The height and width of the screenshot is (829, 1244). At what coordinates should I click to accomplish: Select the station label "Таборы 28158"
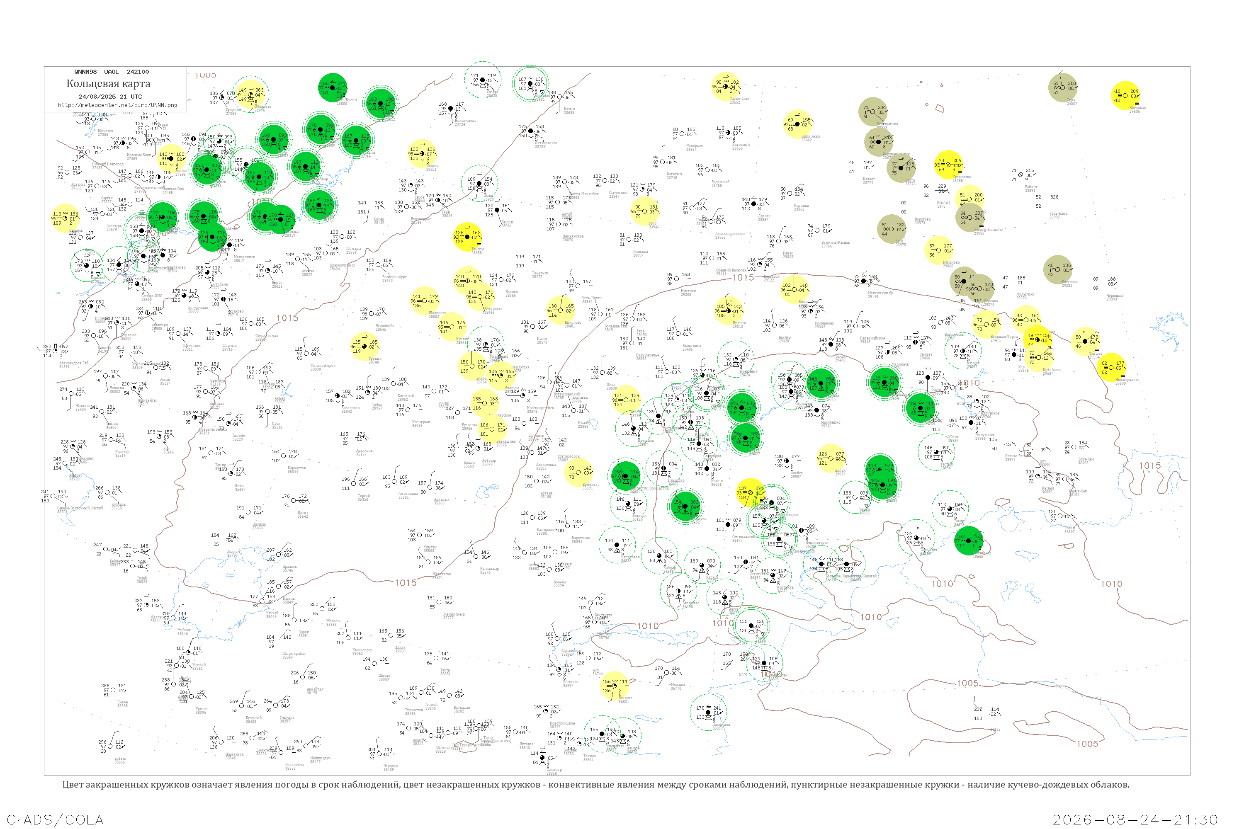477,251
